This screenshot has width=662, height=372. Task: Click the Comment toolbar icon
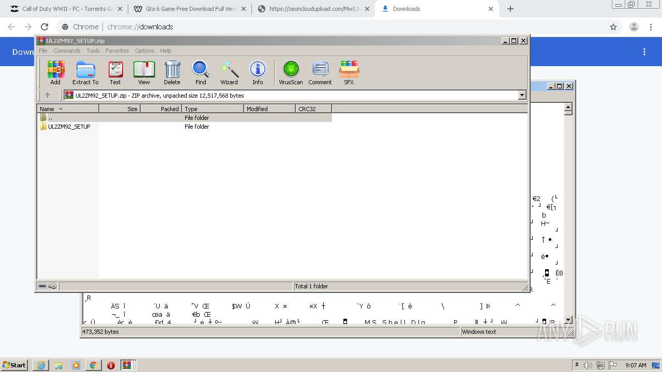click(x=320, y=73)
